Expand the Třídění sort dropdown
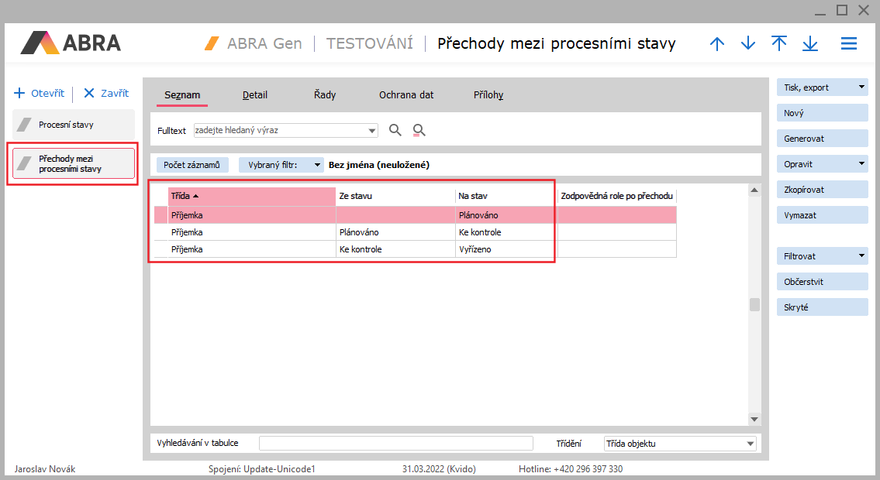Viewport: 880px width, 480px height. (750, 444)
